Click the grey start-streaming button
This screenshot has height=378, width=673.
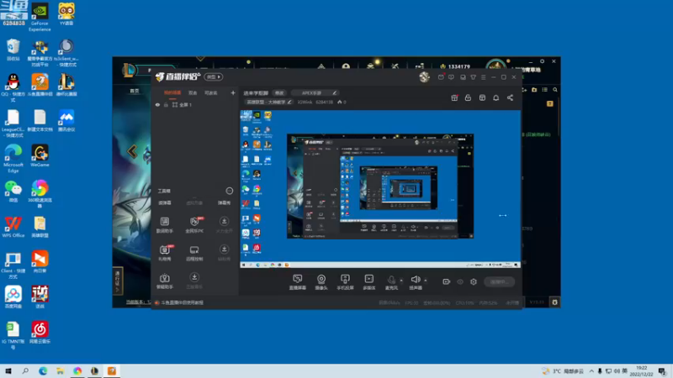coord(499,282)
